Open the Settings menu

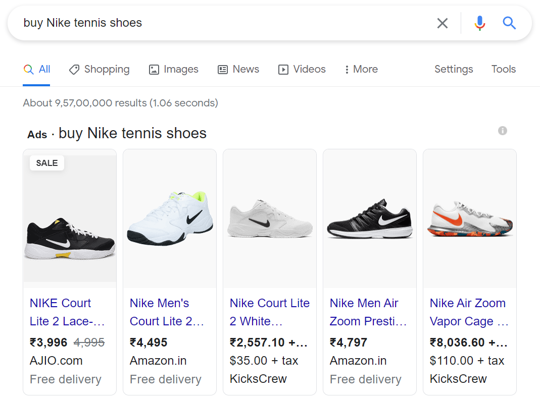click(x=453, y=69)
